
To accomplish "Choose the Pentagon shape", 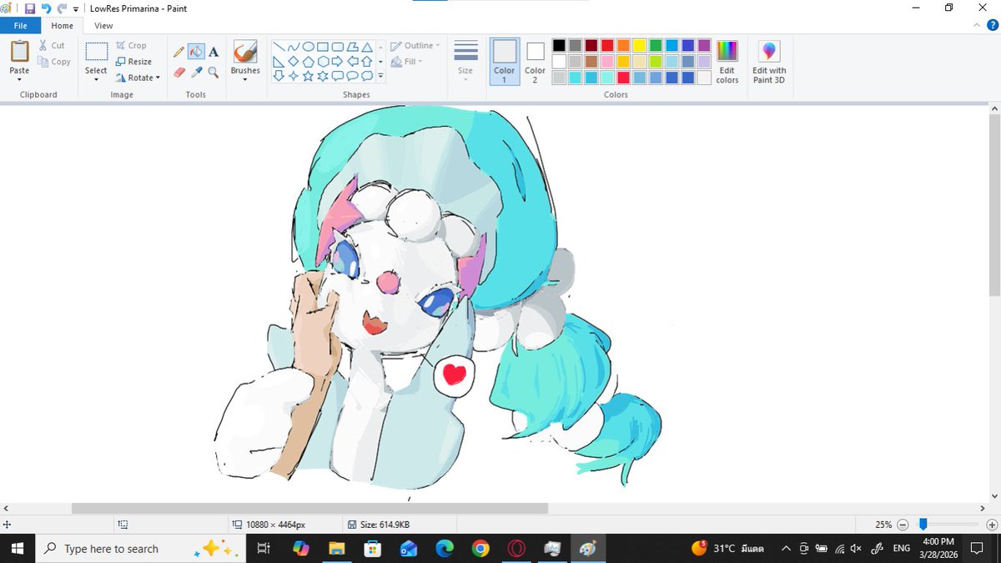I will tap(308, 61).
